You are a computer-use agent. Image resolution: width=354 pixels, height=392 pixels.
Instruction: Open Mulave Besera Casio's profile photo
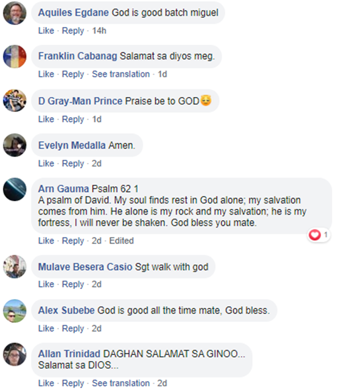point(15,267)
